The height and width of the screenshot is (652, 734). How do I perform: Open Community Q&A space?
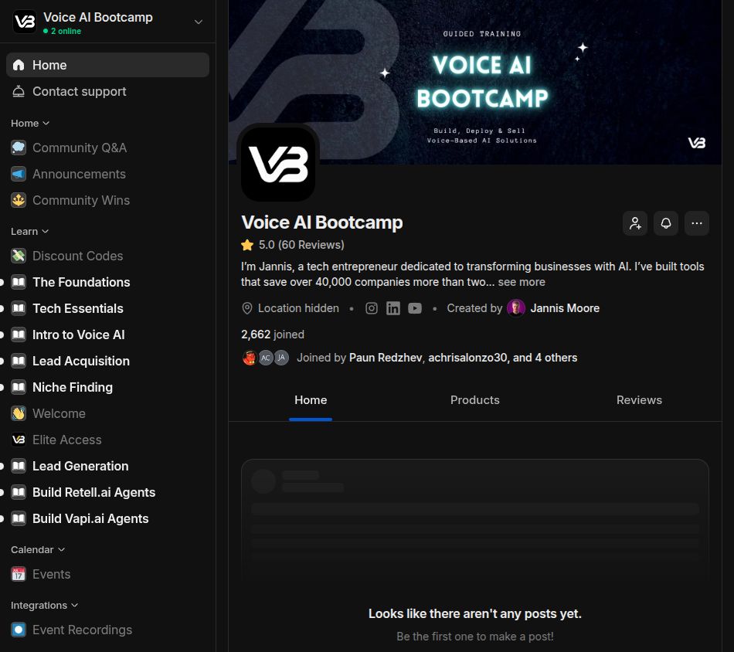click(107, 148)
